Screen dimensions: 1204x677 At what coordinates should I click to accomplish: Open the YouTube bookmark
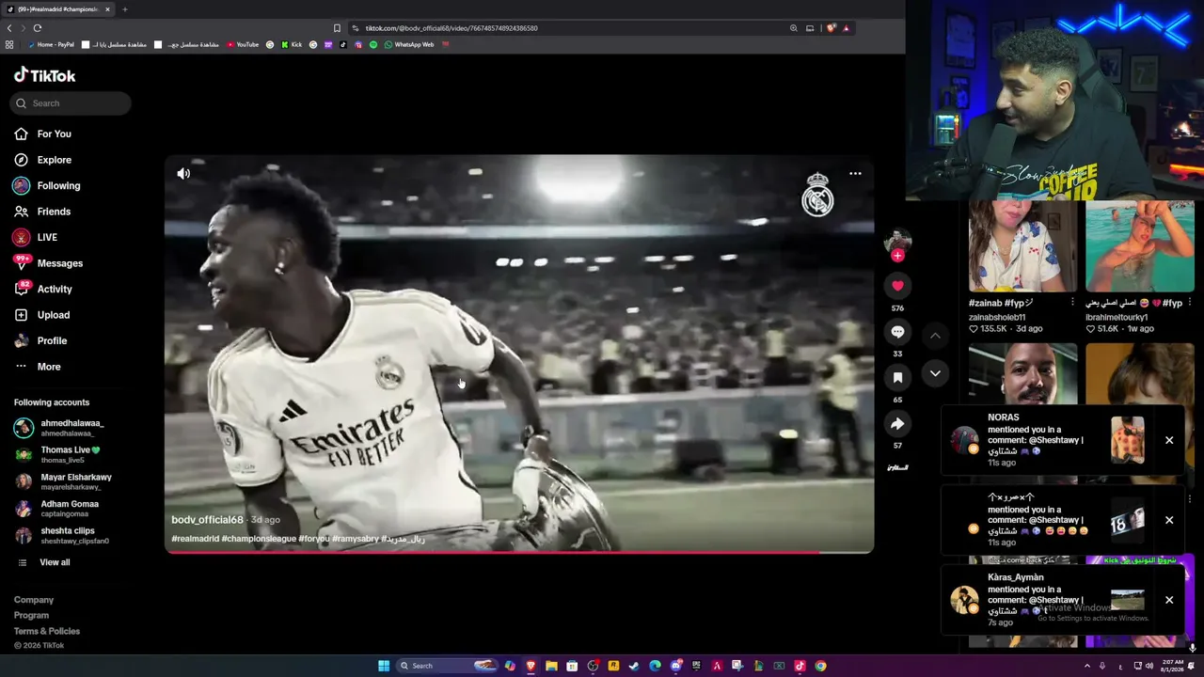point(243,44)
